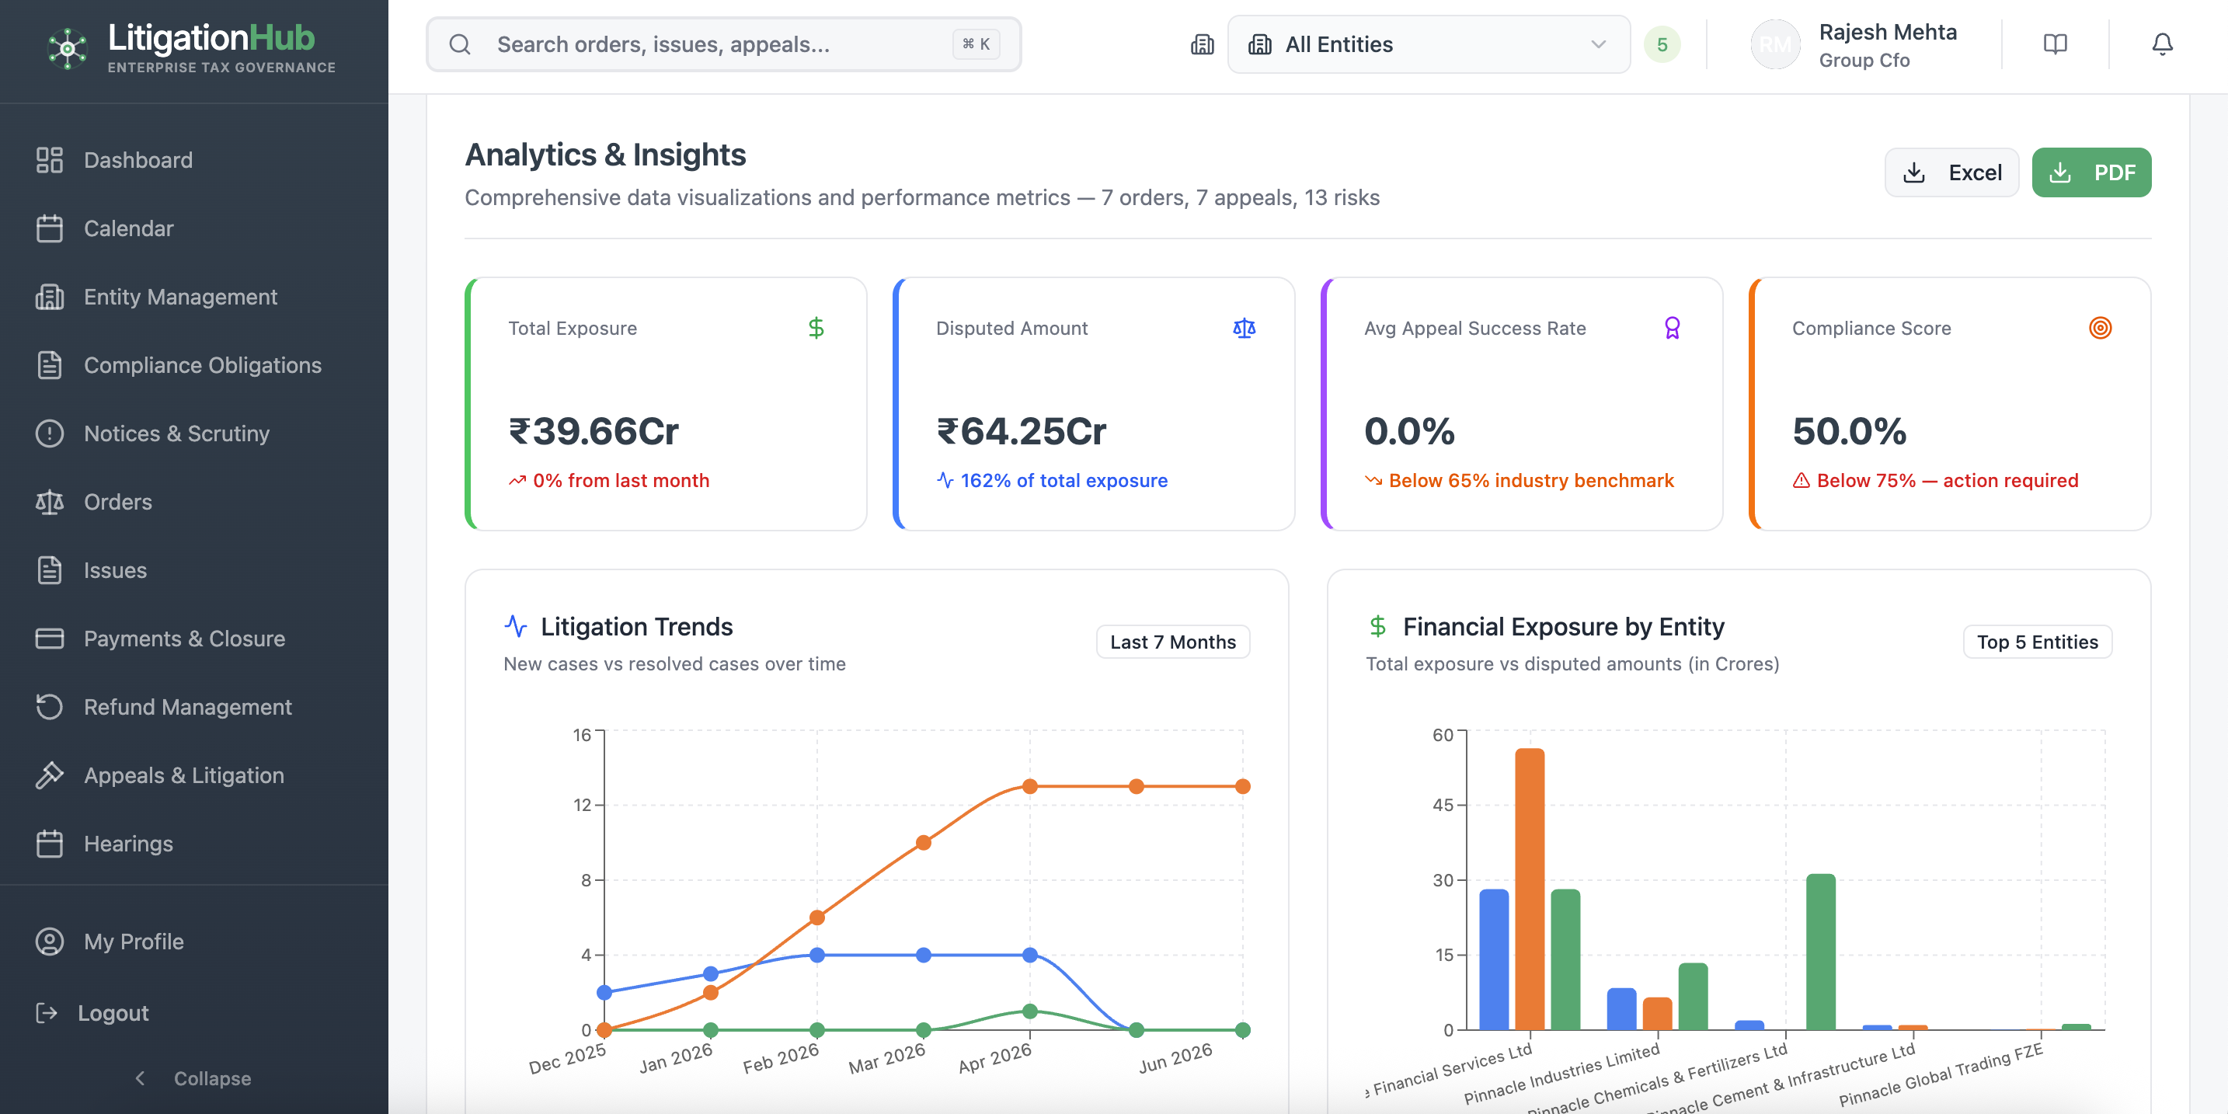Click the Payments & Closure card icon
The width and height of the screenshot is (2228, 1114).
pos(49,639)
